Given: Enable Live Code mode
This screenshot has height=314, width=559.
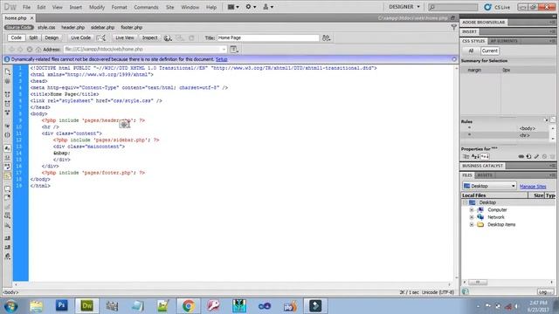Looking at the screenshot, I should tap(80, 38).
